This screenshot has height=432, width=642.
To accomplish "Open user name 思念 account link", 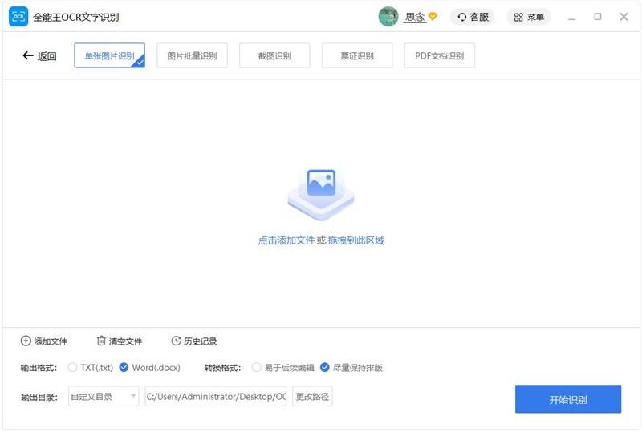I will 414,17.
